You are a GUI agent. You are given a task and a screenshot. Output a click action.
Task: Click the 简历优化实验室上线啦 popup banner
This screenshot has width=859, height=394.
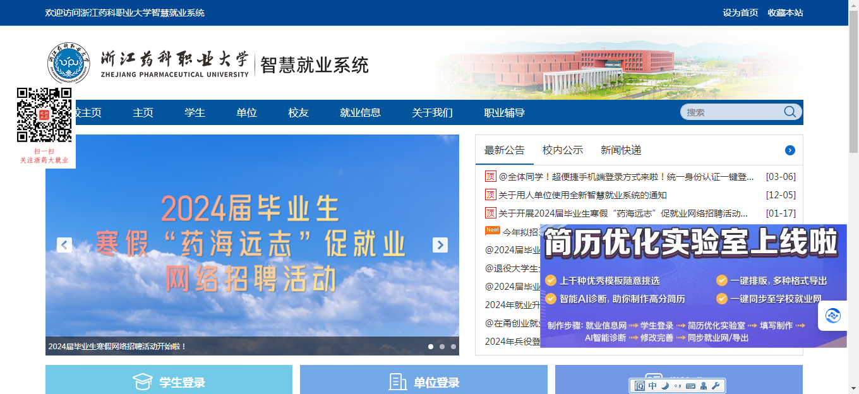coord(694,286)
